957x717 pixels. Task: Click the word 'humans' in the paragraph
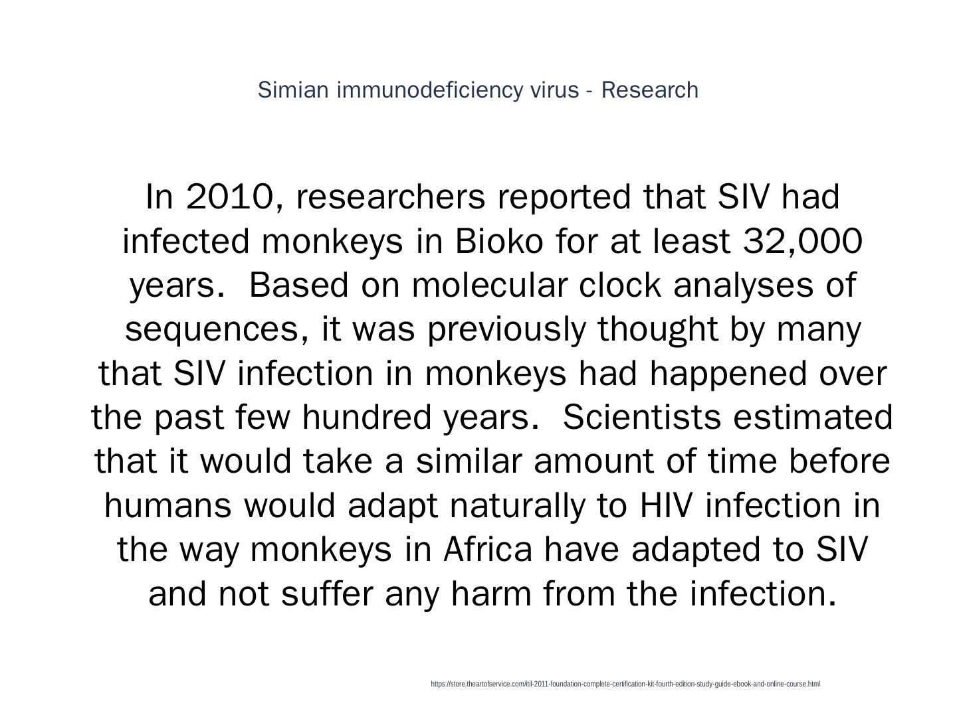pos(168,506)
